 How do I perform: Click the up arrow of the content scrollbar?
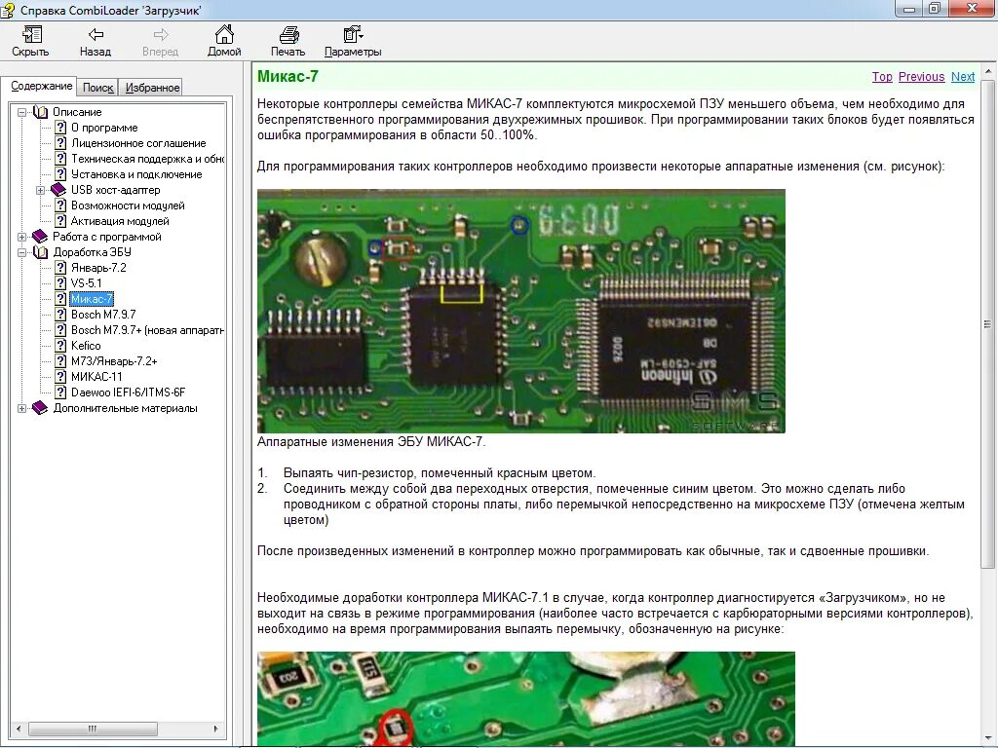[x=988, y=70]
